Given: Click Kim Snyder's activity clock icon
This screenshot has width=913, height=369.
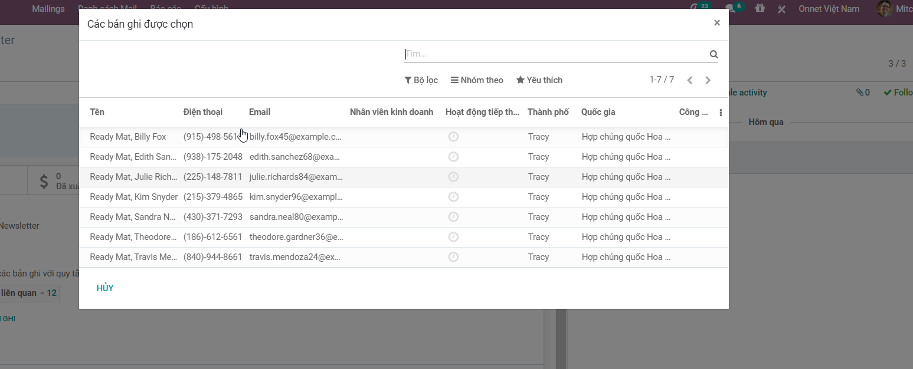Looking at the screenshot, I should [x=453, y=197].
